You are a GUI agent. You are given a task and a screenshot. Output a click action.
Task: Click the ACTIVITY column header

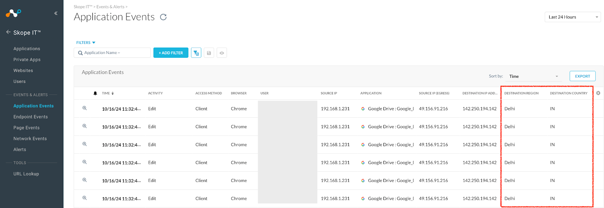tap(156, 93)
